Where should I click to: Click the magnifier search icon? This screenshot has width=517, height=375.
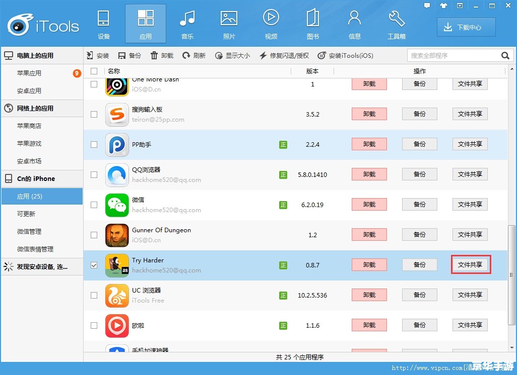tap(505, 56)
